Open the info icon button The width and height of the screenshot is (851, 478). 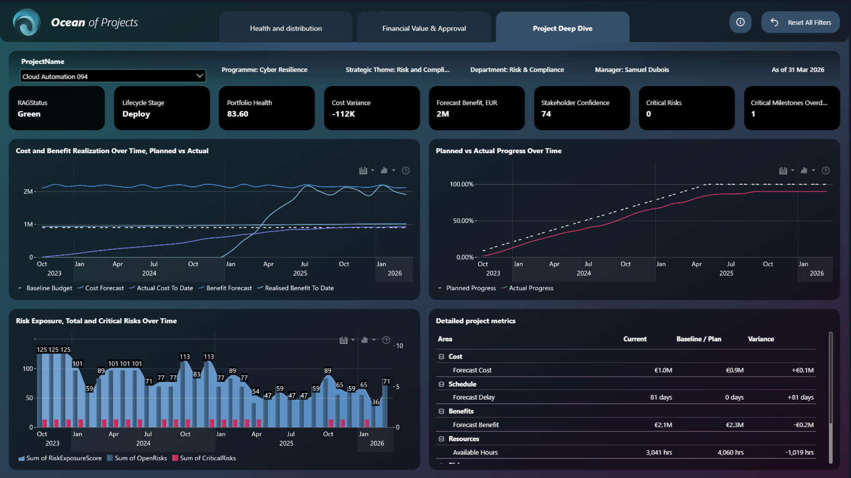pyautogui.click(x=740, y=22)
